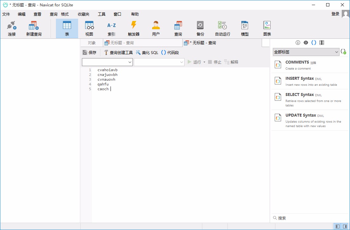Click Beautify SQL (美化 SQL)

(x=147, y=52)
